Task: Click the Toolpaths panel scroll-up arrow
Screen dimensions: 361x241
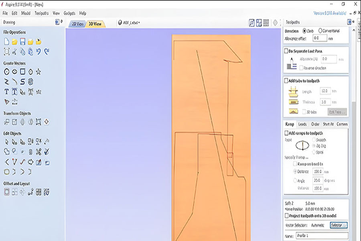Action: click(x=354, y=30)
